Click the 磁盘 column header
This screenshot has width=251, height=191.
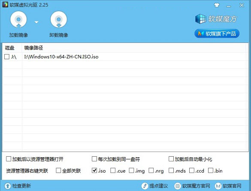coord(9,48)
